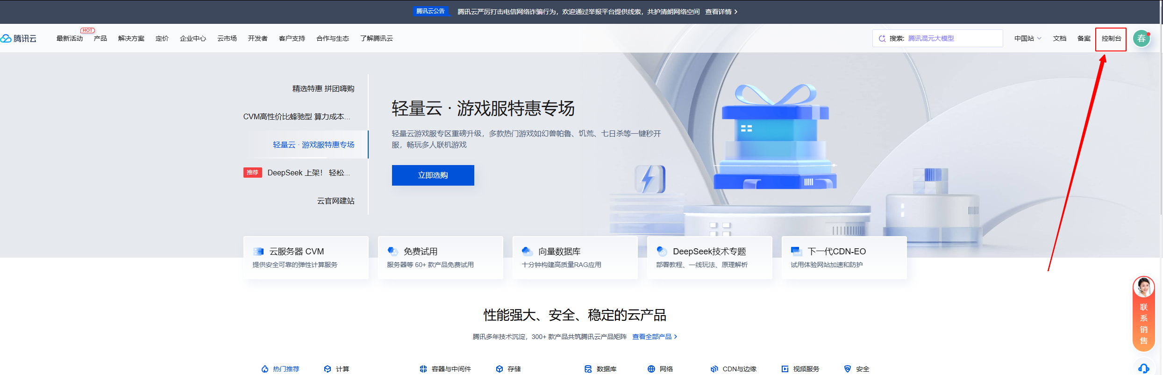The height and width of the screenshot is (375, 1163).
Task: Select banner tab CVM高性价比蜂驰型
Action: coord(297,117)
